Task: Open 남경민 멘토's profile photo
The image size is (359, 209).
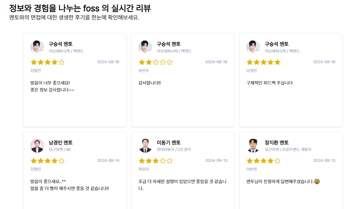Action: [37, 146]
